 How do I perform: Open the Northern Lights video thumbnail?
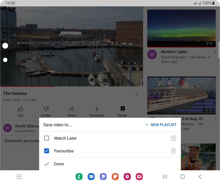coord(181,28)
